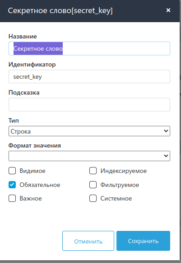This screenshot has width=181, height=263.
Task: Click the empty Подсказка input field
Action: 89,105
